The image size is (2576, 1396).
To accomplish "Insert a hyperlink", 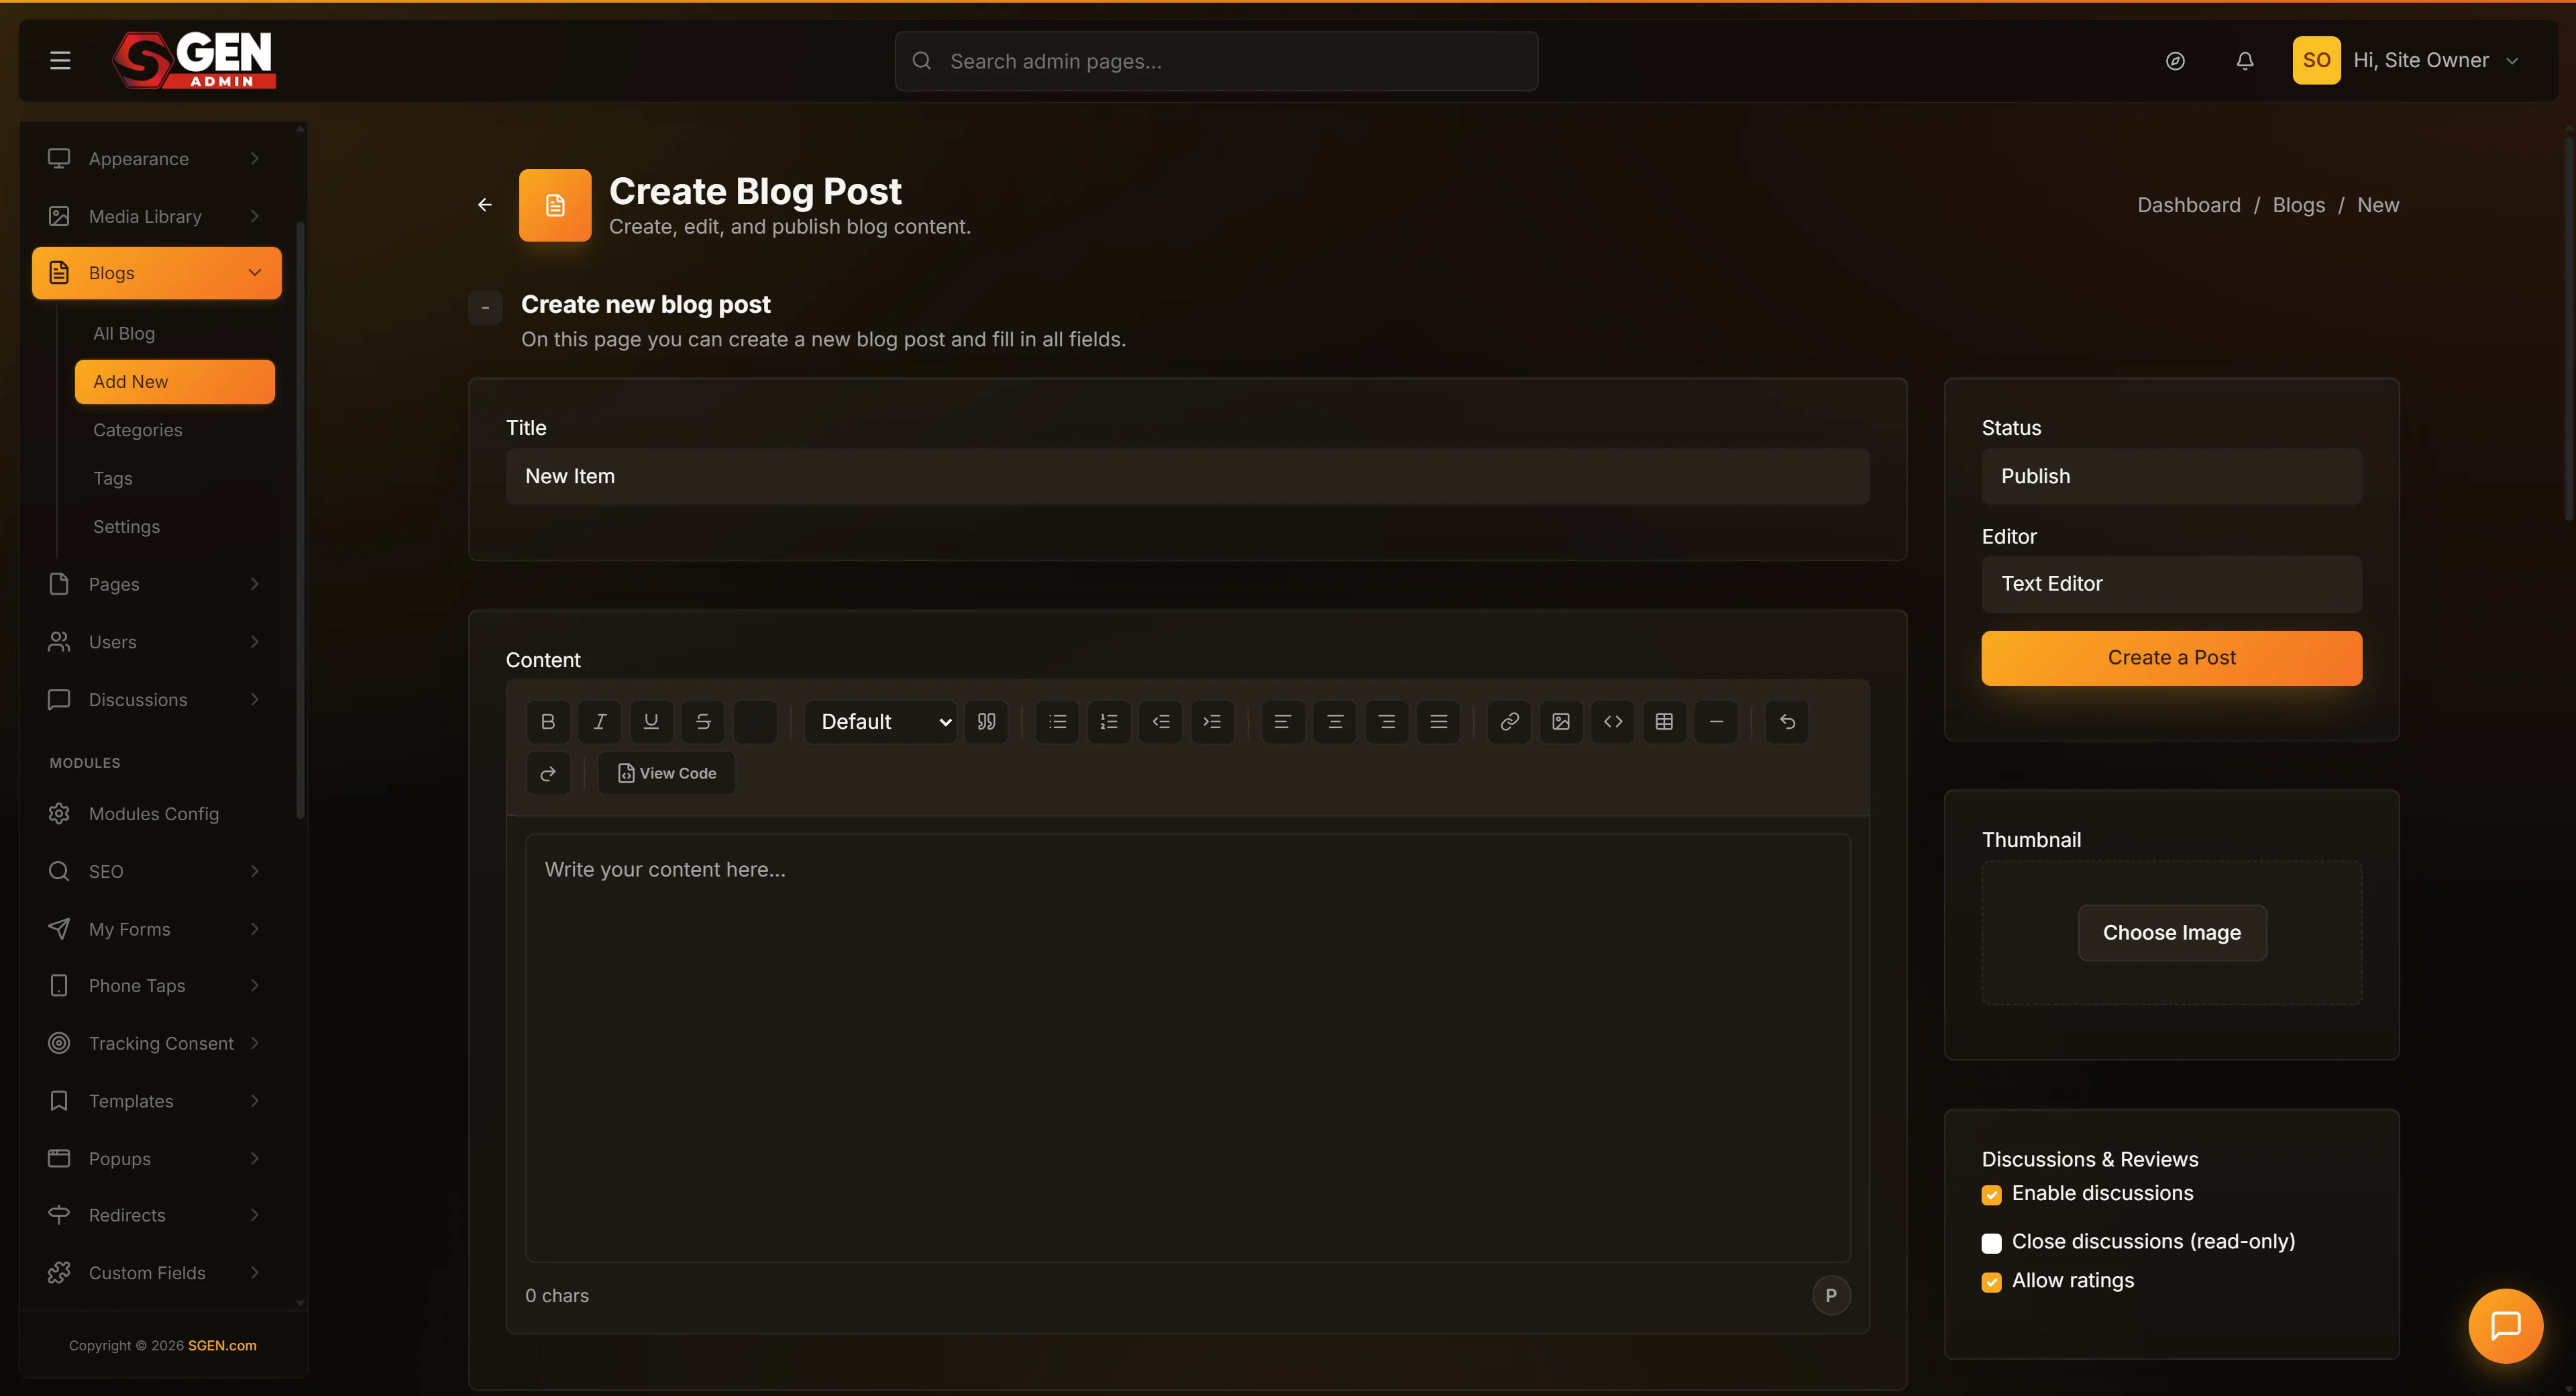I will (1509, 721).
